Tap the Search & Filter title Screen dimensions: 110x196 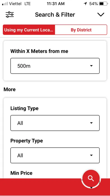click(55, 15)
